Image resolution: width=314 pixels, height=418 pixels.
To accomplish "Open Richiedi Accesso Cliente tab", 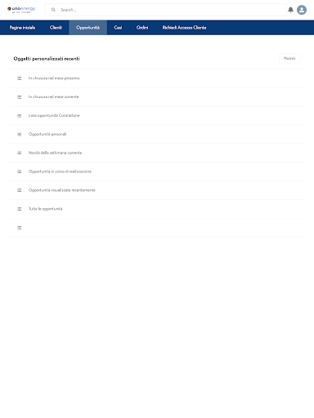I will [x=184, y=28].
